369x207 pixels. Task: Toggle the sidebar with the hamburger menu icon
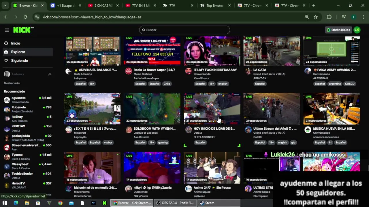coord(7,30)
